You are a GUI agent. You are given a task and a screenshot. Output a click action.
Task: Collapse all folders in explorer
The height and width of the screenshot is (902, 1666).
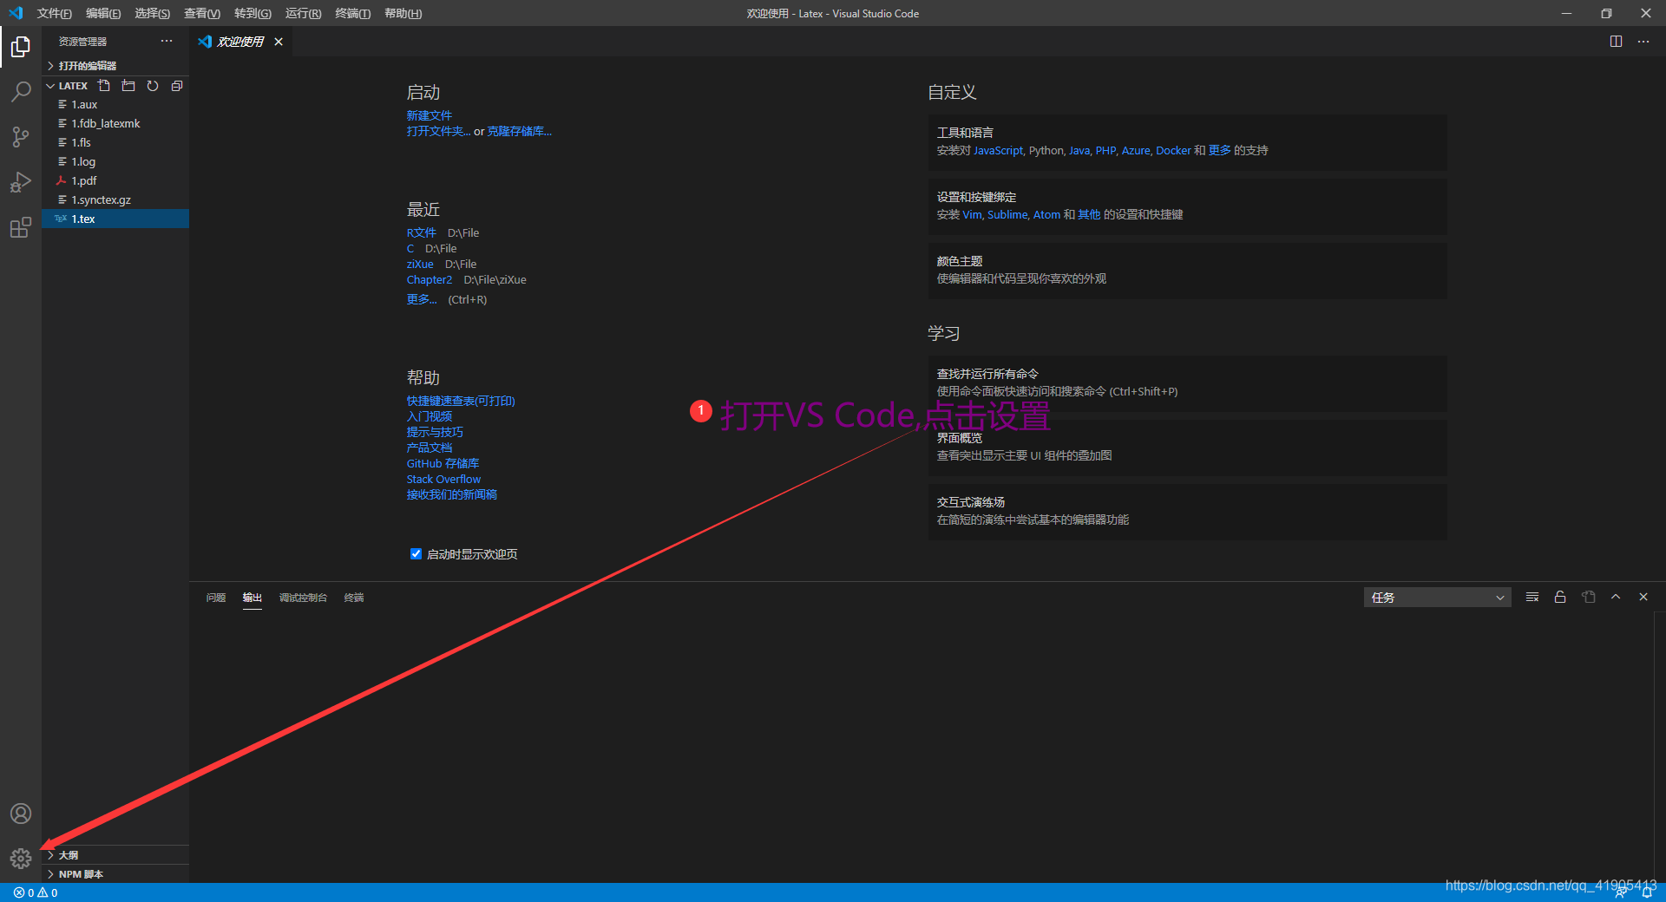click(177, 86)
